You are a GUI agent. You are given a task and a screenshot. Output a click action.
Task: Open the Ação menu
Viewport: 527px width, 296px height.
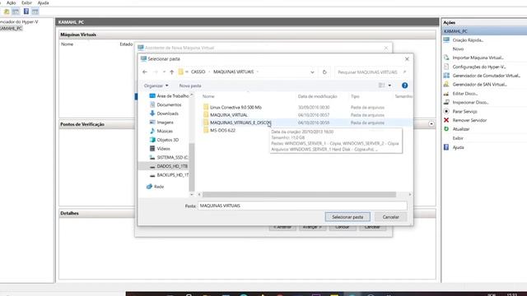click(11, 2)
